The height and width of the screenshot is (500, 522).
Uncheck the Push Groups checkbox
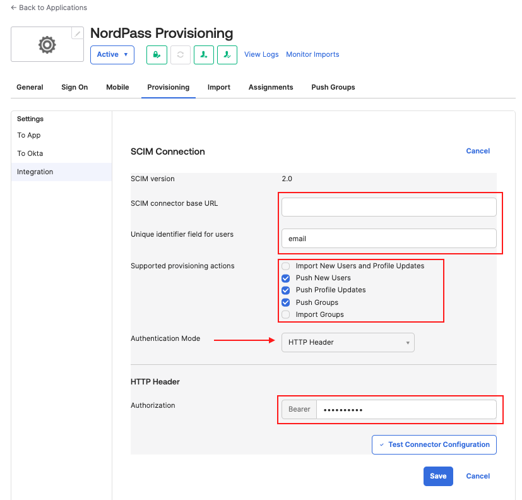point(286,302)
